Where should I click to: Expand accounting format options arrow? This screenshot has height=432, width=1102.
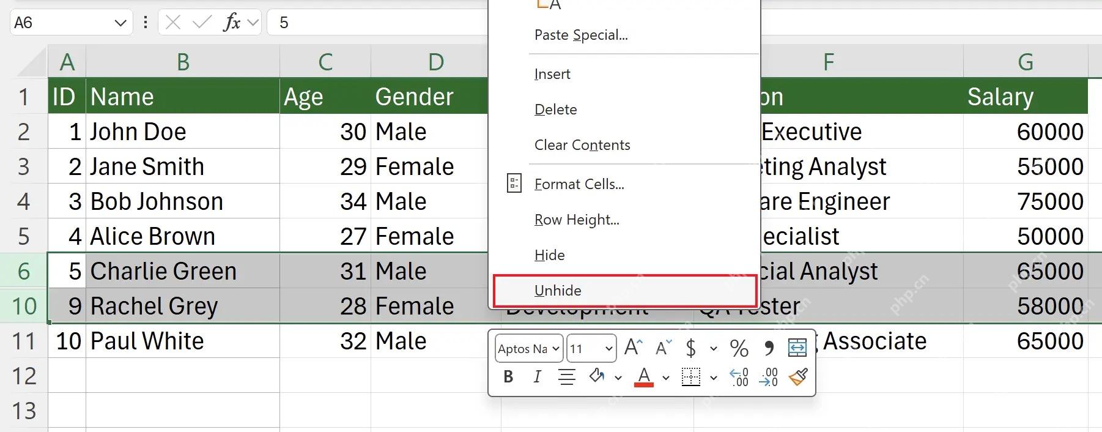713,349
